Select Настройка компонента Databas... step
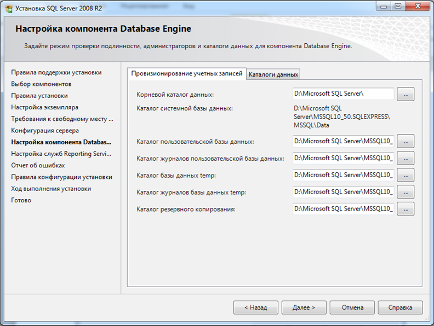The width and height of the screenshot is (434, 326). tap(61, 142)
